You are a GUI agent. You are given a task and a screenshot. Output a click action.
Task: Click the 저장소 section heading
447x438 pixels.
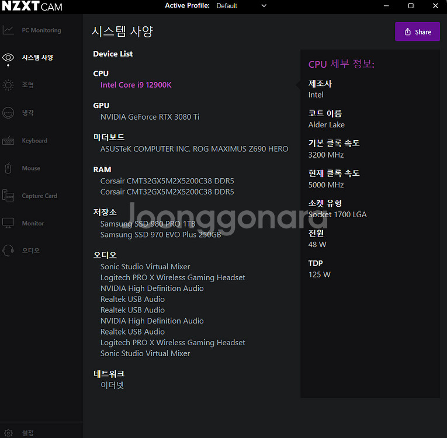pyautogui.click(x=105, y=212)
